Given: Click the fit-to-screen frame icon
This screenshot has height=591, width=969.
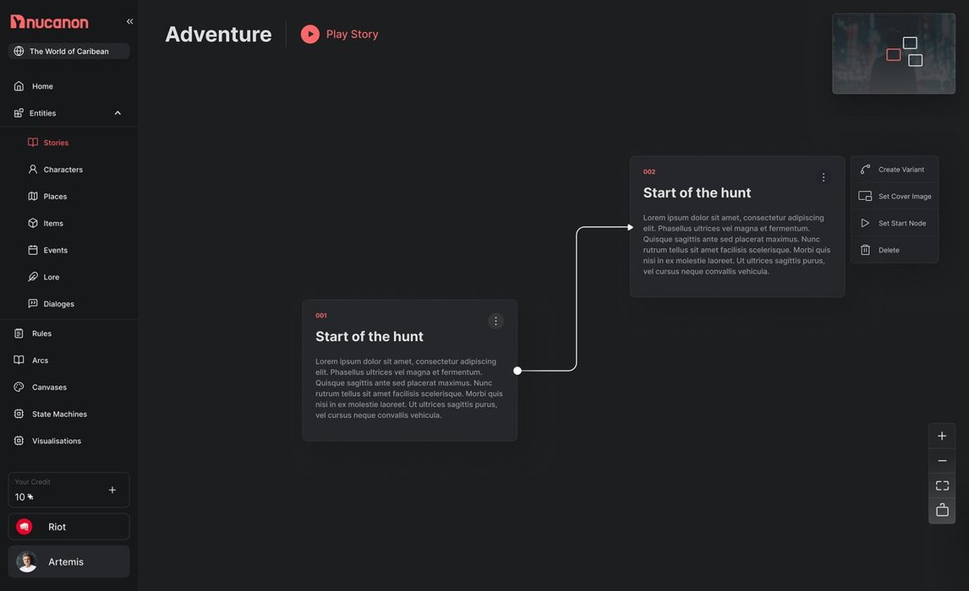Looking at the screenshot, I should pos(942,485).
